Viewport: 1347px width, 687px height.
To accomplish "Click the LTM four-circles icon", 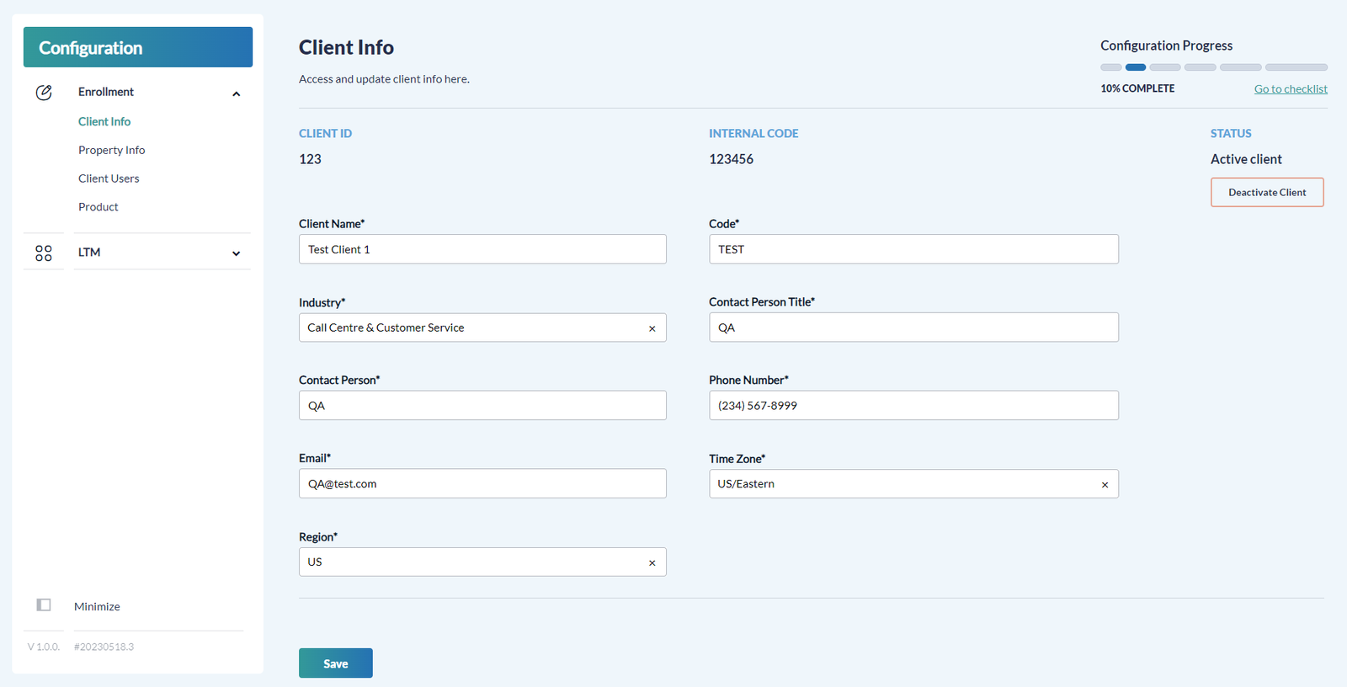I will [x=44, y=253].
